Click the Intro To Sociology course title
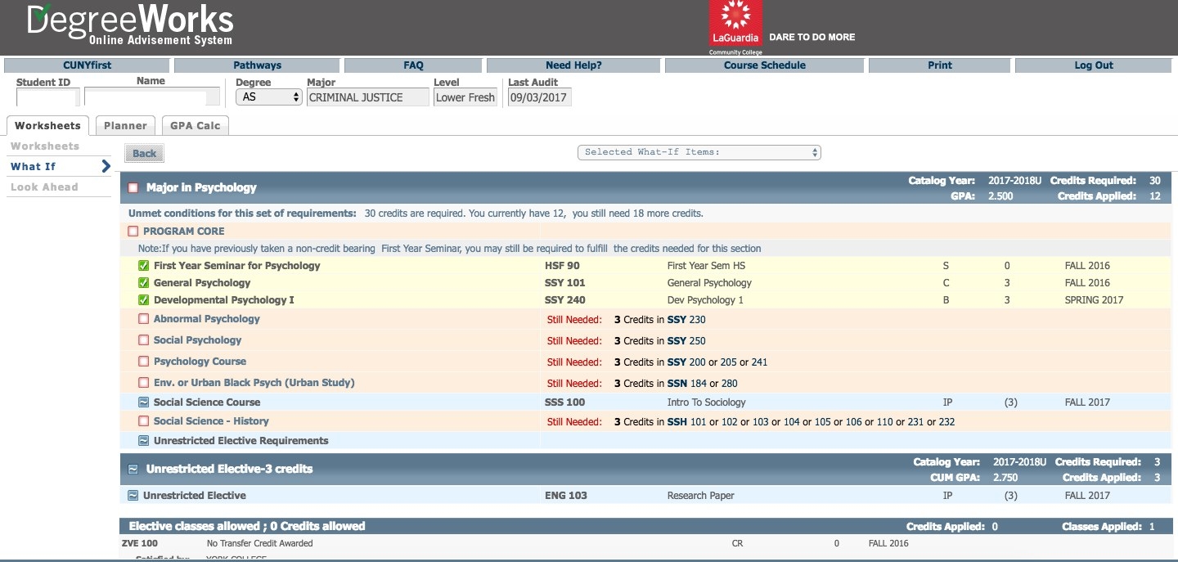1178x562 pixels. click(x=707, y=402)
